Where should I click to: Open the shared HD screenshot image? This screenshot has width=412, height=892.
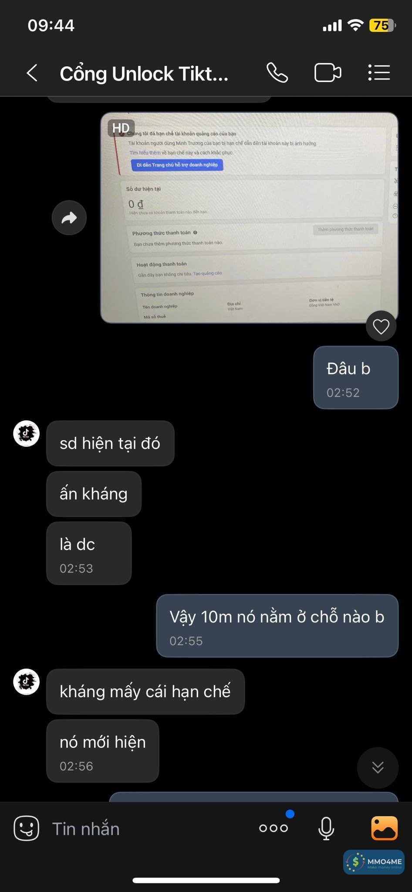tap(250, 218)
